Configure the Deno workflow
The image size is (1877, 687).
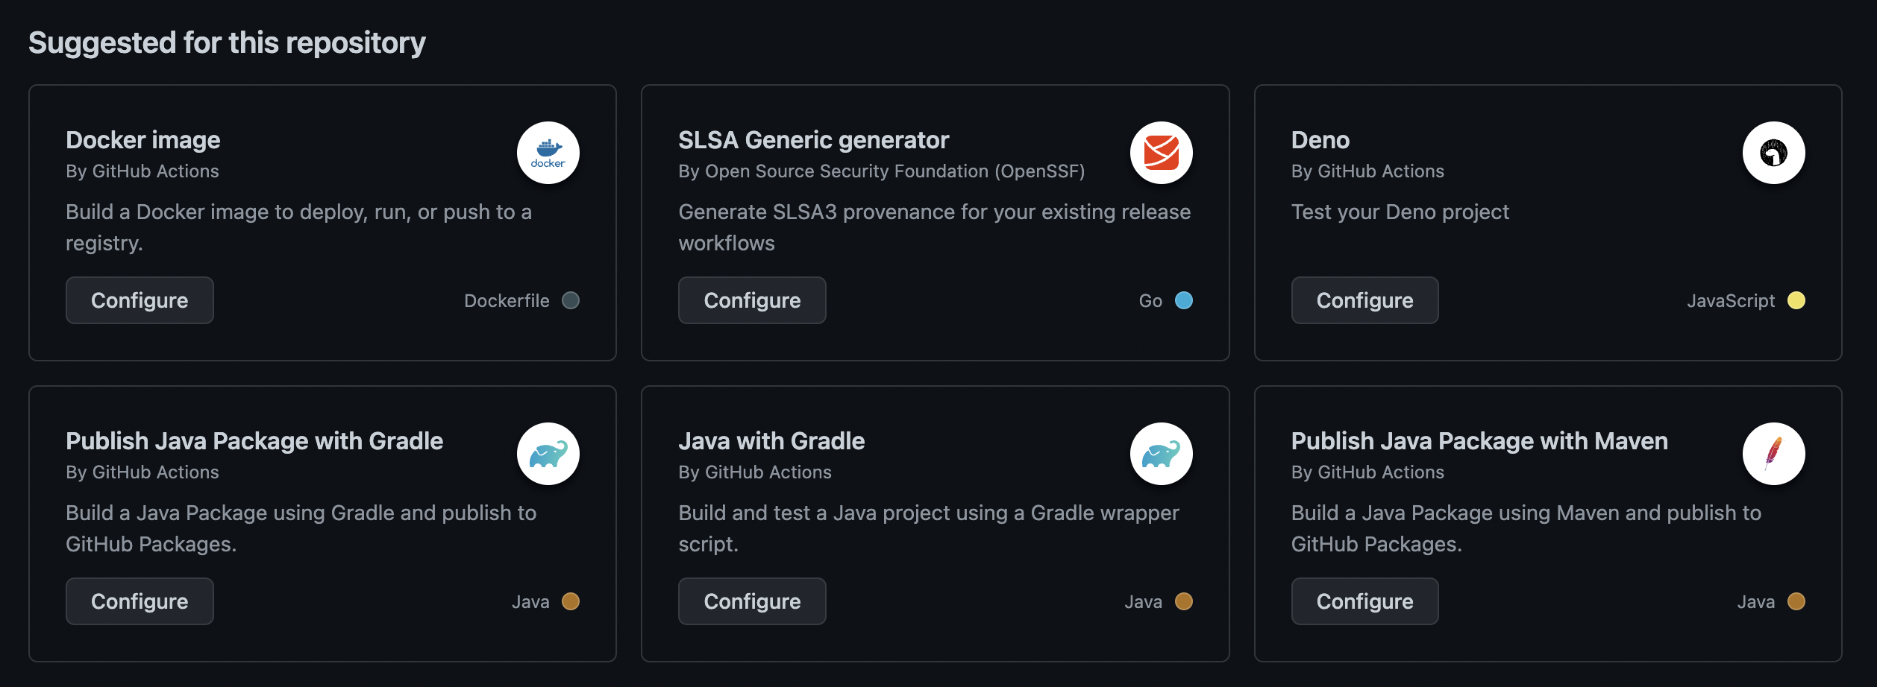click(x=1364, y=300)
